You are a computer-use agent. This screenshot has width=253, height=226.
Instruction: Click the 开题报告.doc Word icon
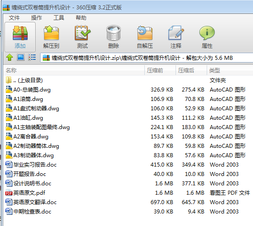click(9, 174)
